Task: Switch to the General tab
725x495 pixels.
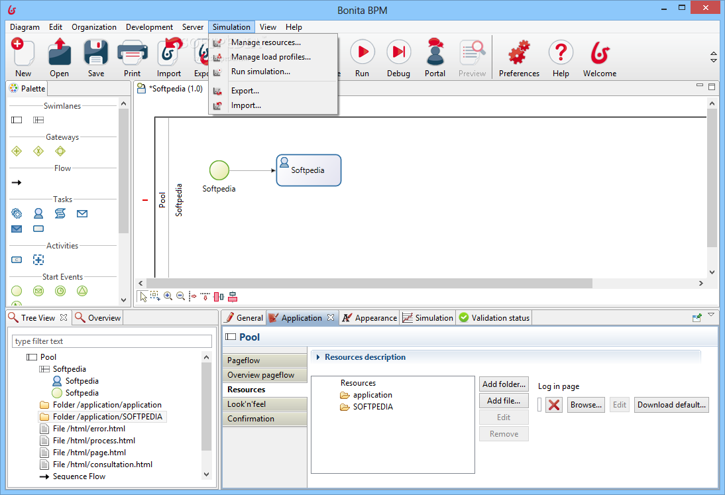Action: (x=244, y=318)
